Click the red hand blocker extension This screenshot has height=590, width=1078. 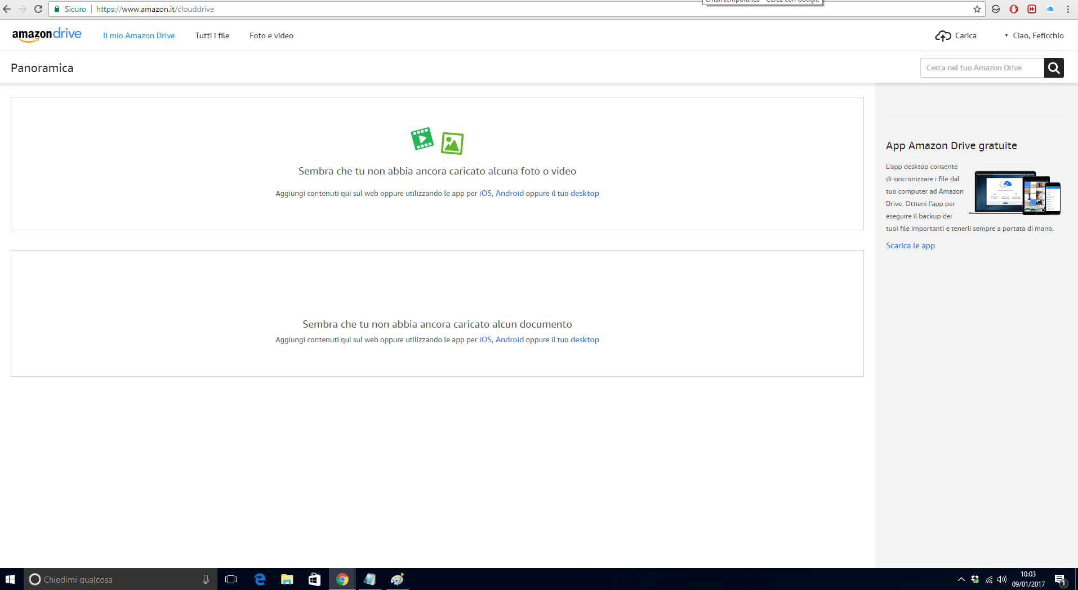pos(1014,9)
